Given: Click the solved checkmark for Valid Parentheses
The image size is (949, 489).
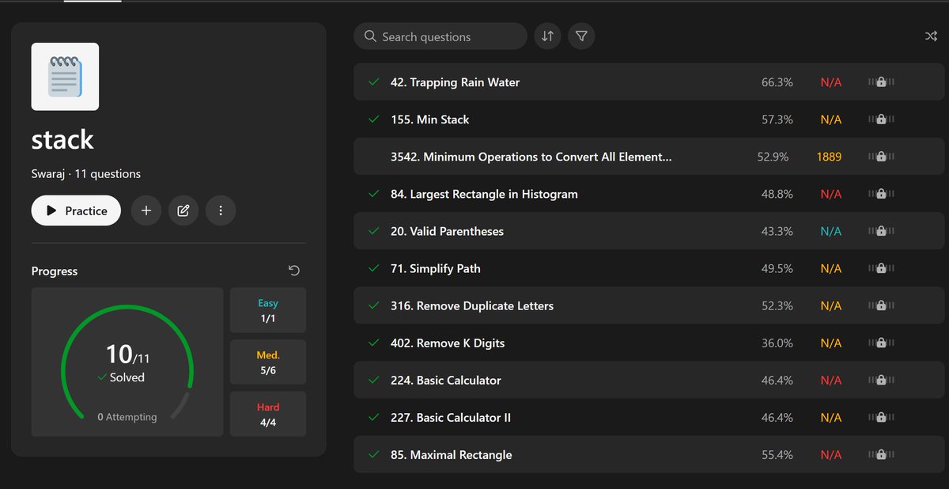Looking at the screenshot, I should click(374, 231).
